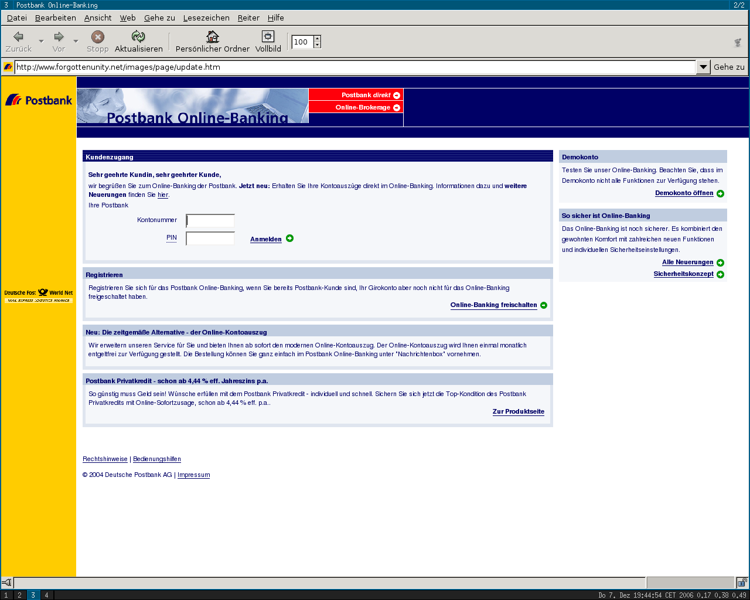The width and height of the screenshot is (750, 600).
Task: Follow Zur Produktseite link
Action: (x=519, y=412)
